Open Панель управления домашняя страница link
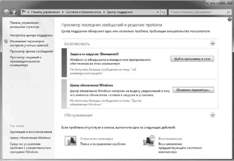 click(x=25, y=25)
